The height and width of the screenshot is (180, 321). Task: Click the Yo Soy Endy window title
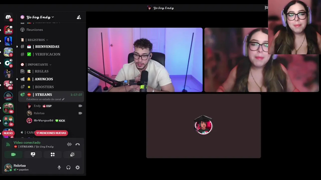164,8
